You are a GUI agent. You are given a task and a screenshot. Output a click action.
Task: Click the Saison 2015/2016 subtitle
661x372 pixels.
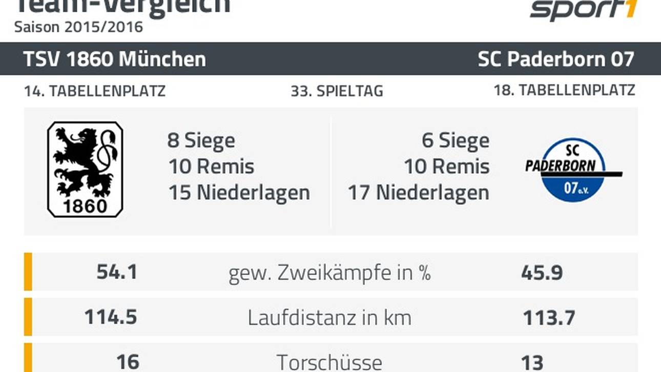[78, 27]
